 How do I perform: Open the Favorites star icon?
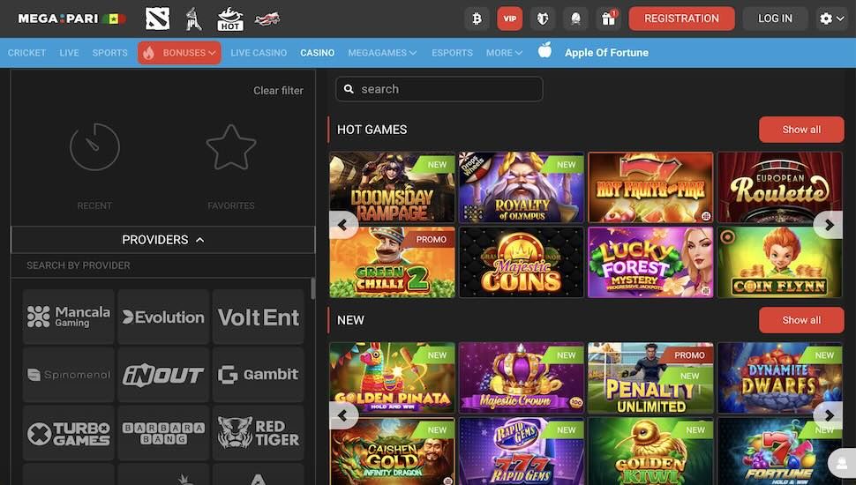tap(231, 146)
